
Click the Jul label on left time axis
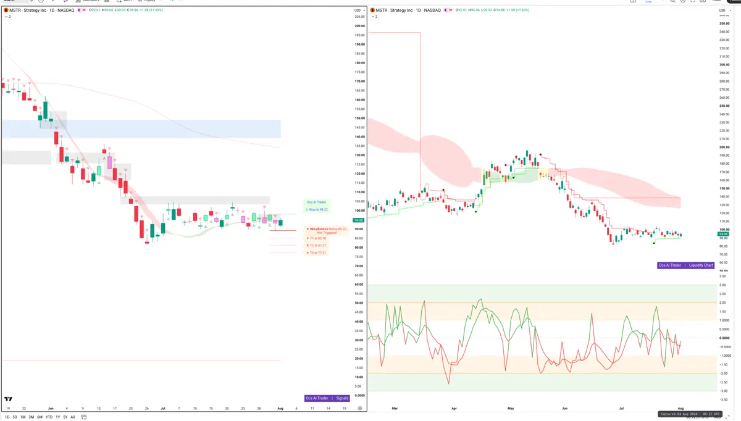tap(163, 408)
